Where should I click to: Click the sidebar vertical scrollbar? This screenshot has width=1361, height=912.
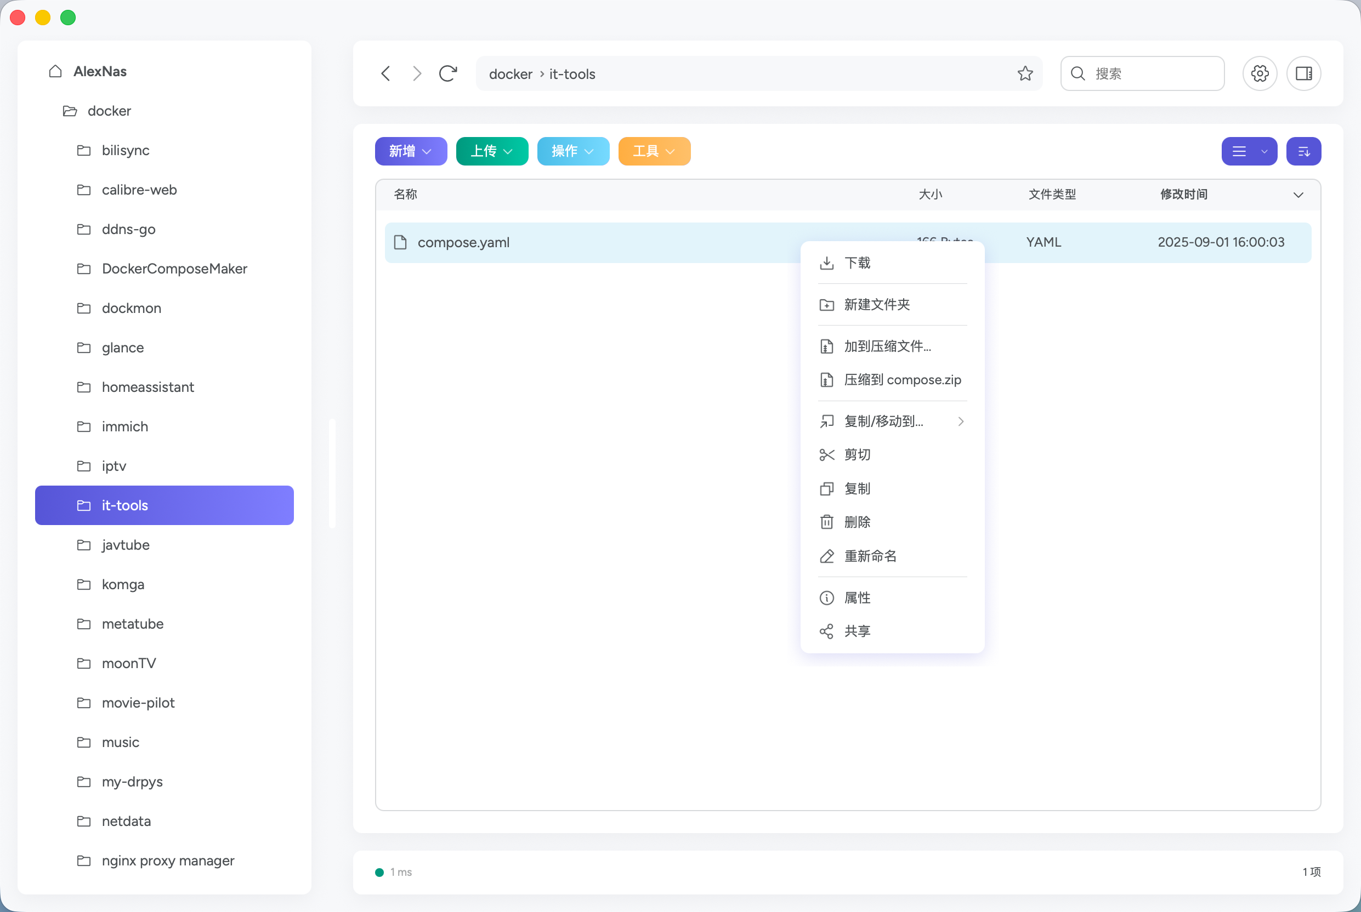point(332,474)
